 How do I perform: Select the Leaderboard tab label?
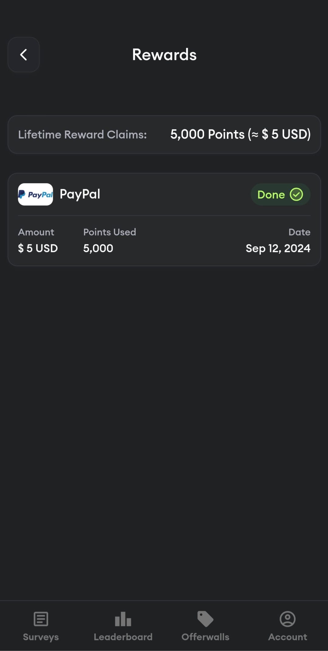(123, 637)
